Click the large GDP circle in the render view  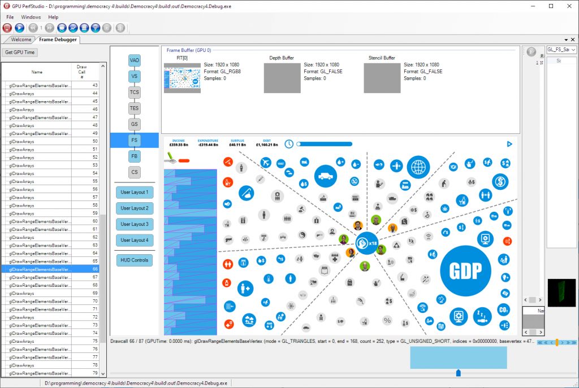[x=466, y=271]
